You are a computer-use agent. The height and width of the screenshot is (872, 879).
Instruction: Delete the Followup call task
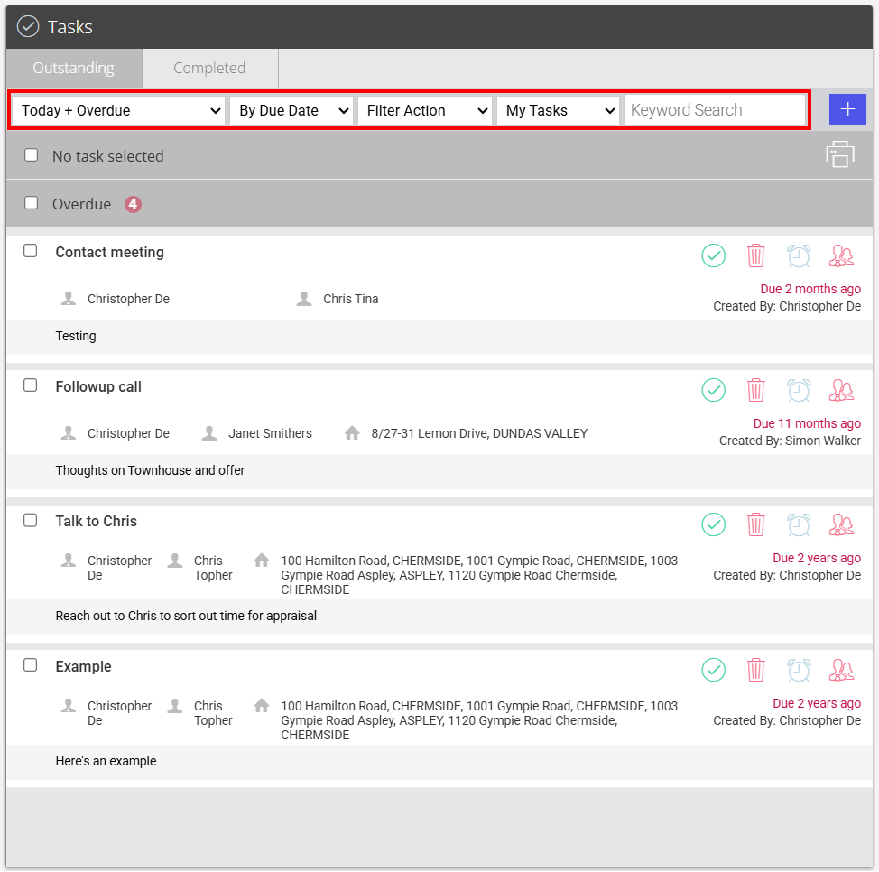pyautogui.click(x=755, y=390)
